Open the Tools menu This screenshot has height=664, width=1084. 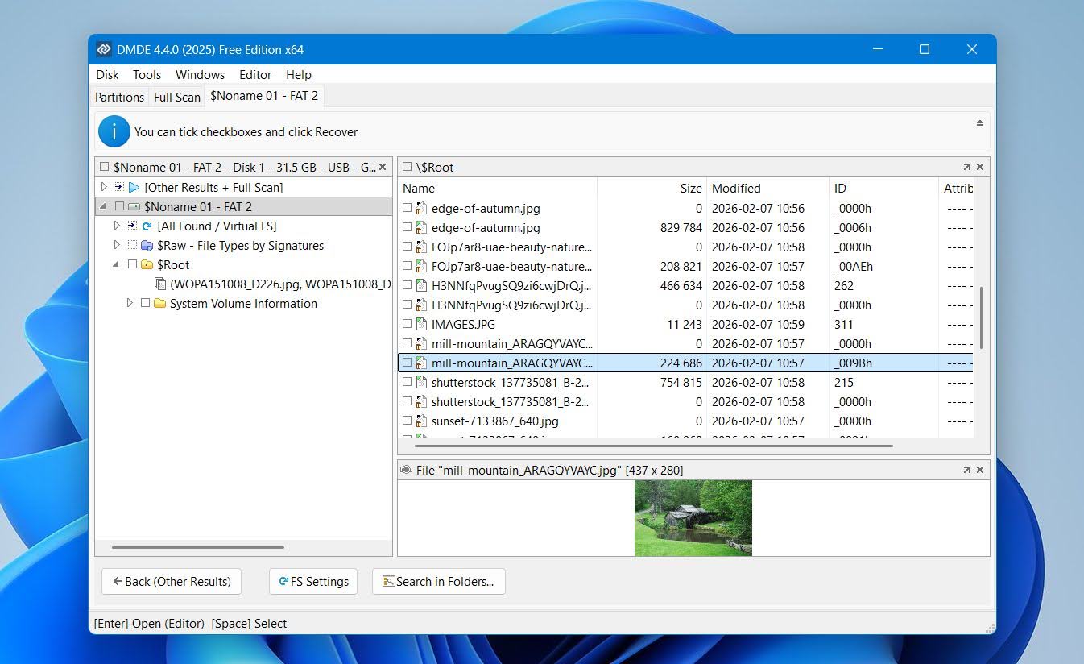click(x=147, y=74)
